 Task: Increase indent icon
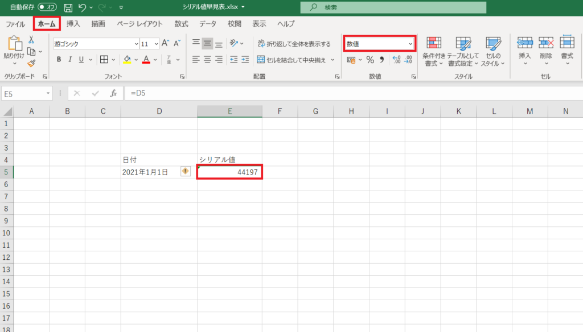coord(245,60)
